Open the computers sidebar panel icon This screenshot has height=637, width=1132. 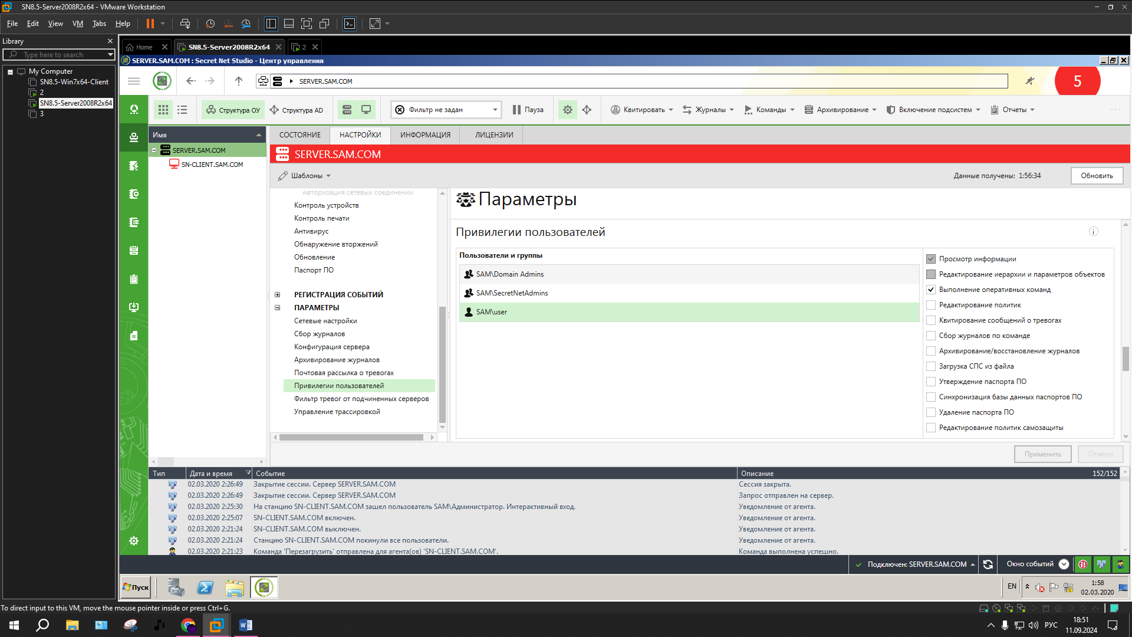tap(134, 137)
